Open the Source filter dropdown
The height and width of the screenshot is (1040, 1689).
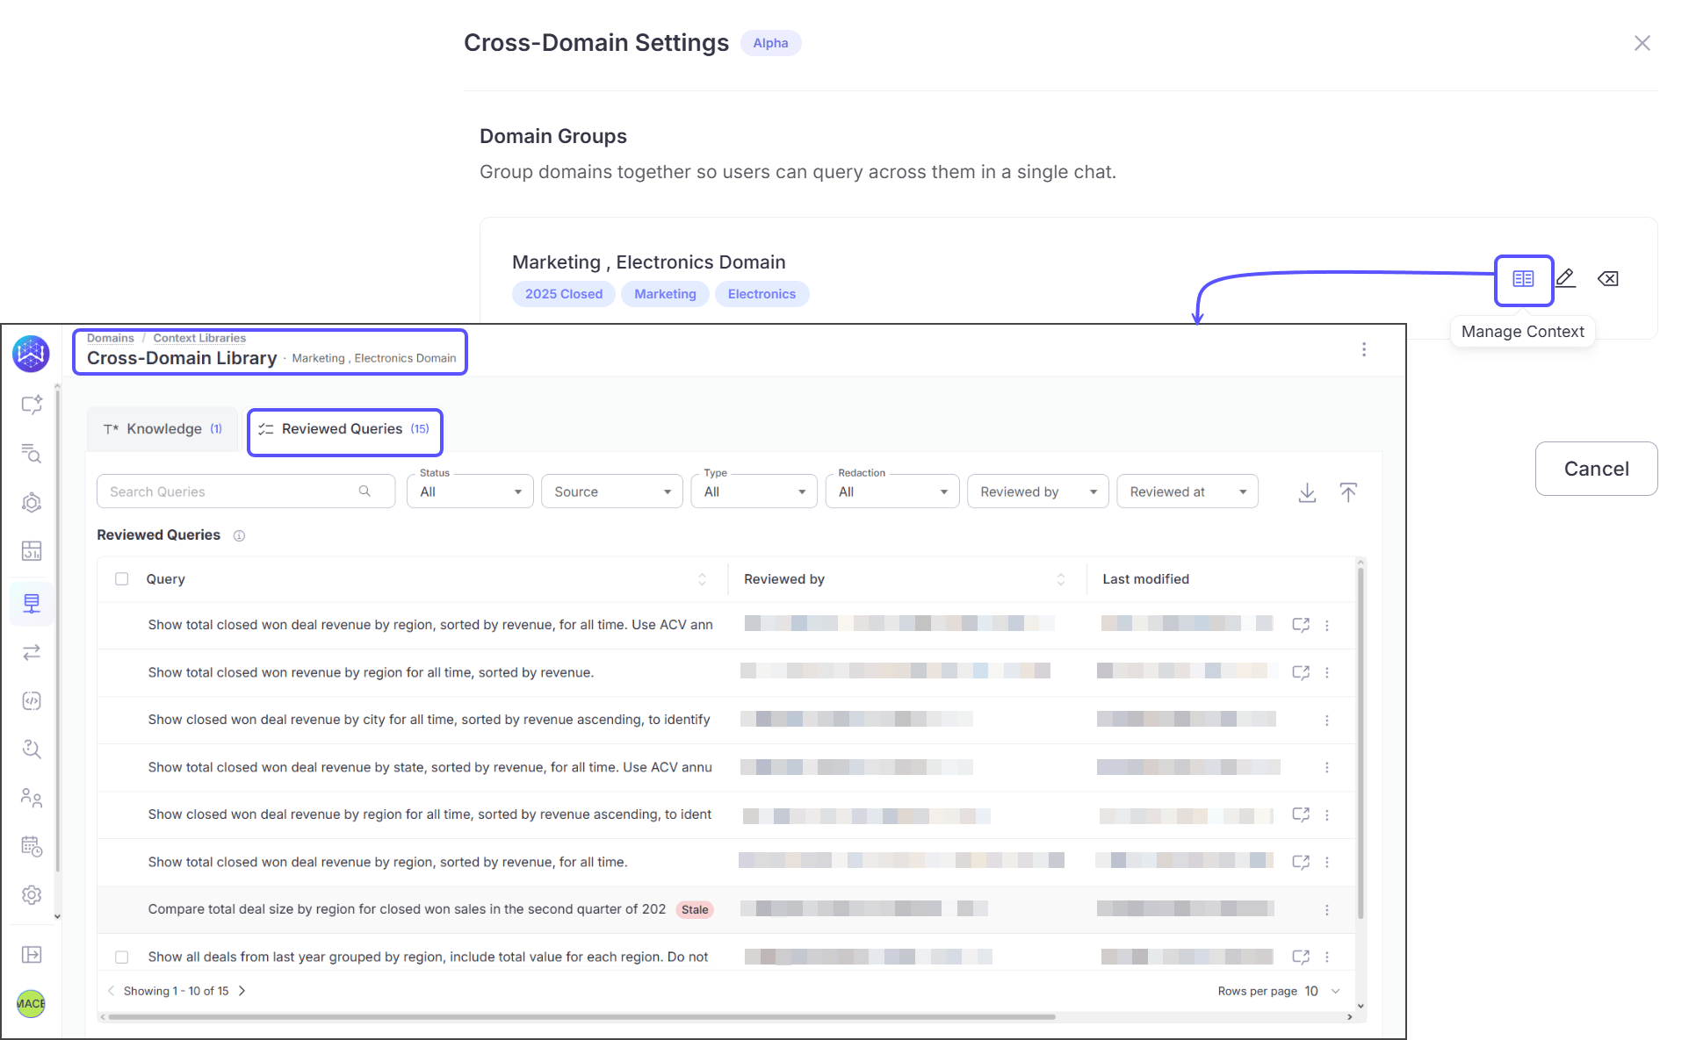(612, 491)
